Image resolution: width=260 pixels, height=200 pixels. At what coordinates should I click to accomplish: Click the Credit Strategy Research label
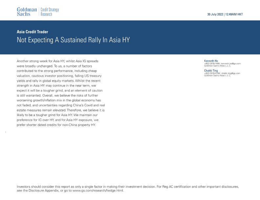click(50, 12)
